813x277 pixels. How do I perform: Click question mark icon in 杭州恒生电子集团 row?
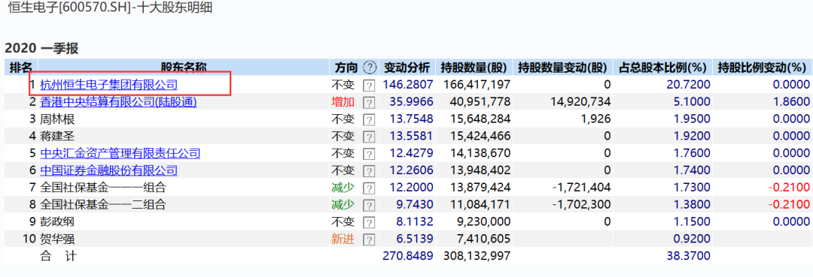tap(369, 85)
